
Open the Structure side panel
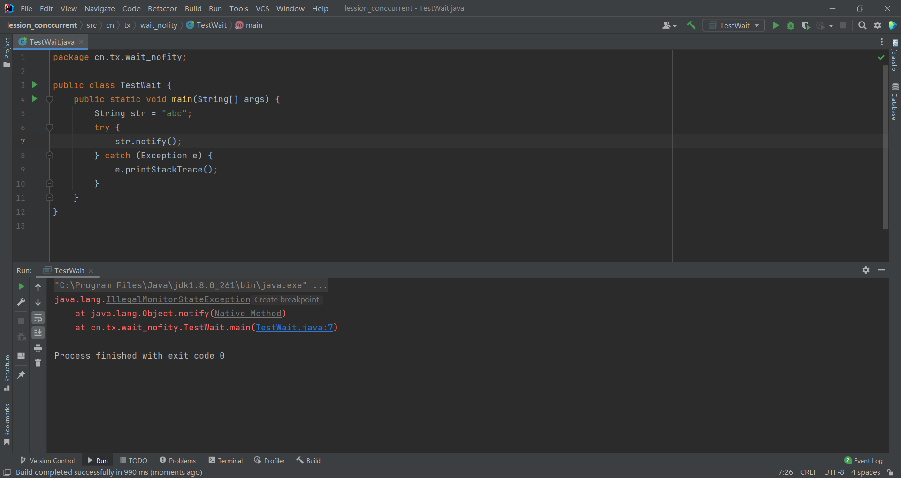point(7,373)
